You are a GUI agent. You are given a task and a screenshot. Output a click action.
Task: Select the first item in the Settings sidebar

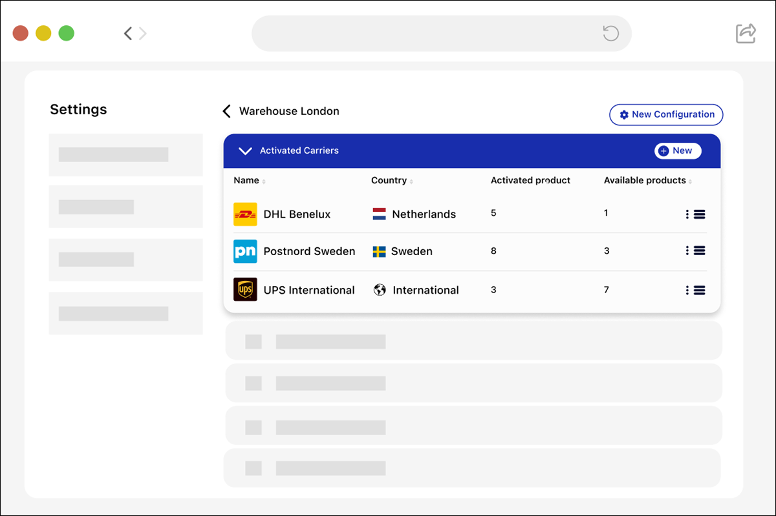tap(125, 155)
